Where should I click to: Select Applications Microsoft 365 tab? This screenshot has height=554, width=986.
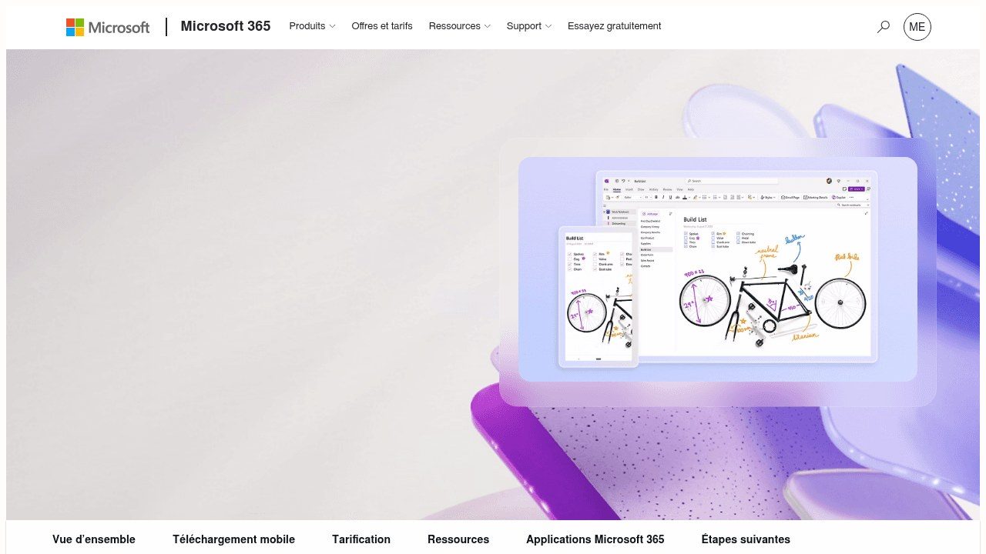tap(595, 539)
